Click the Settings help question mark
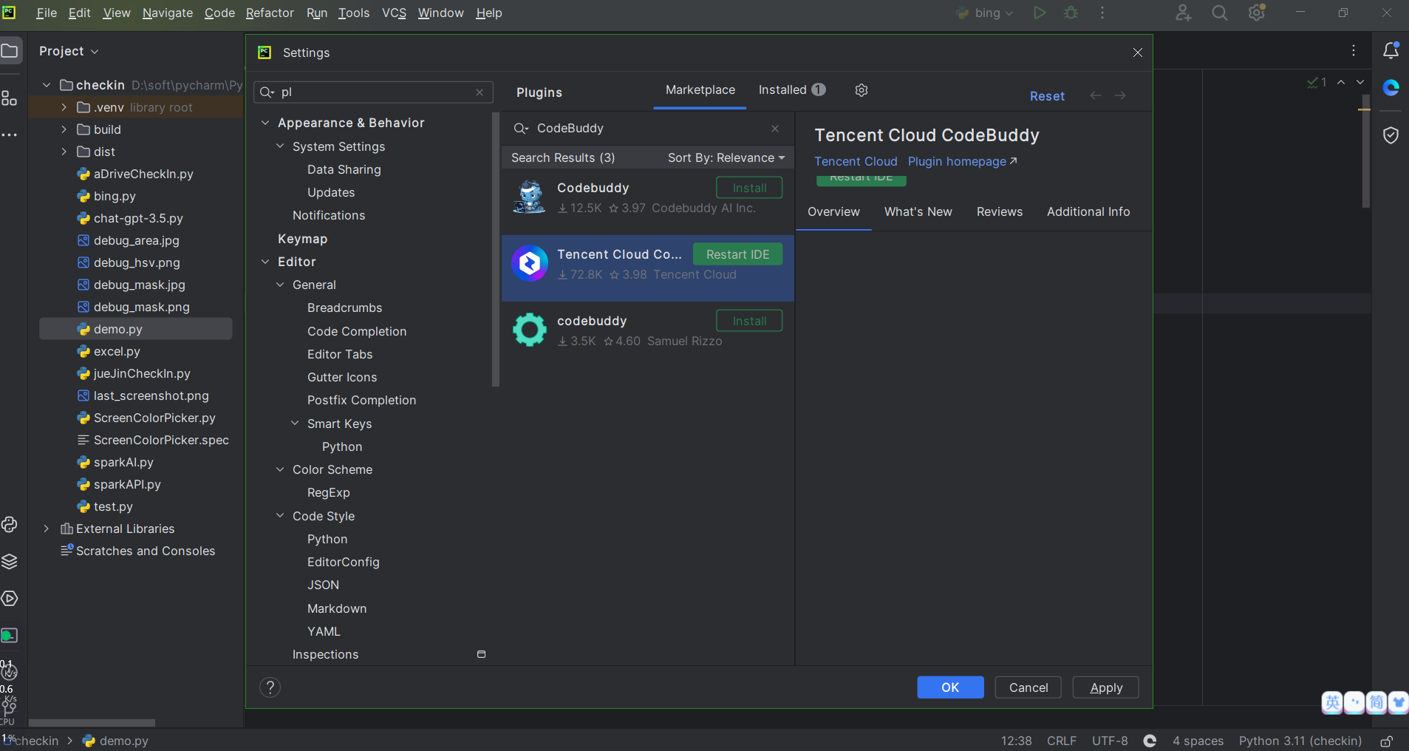Image resolution: width=1409 pixels, height=751 pixels. coord(270,687)
